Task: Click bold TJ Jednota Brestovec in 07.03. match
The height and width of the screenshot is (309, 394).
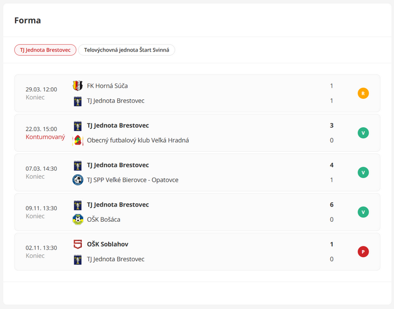Action: (118, 165)
